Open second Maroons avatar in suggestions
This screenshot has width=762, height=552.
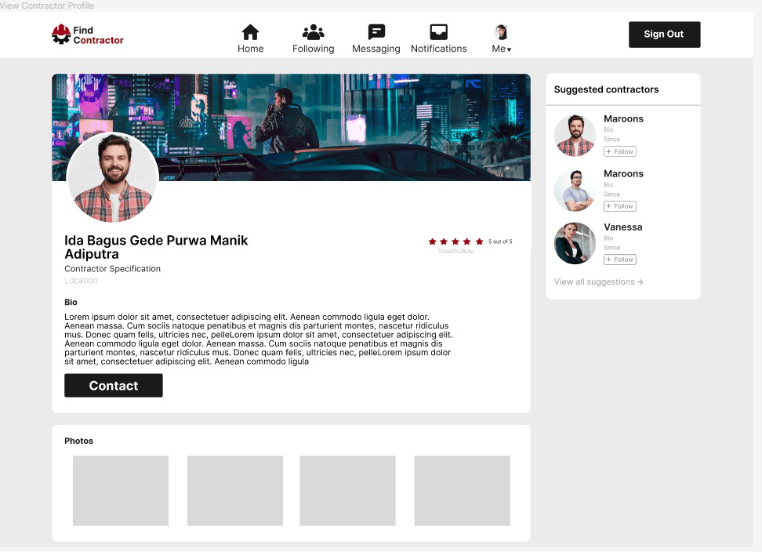click(x=575, y=191)
